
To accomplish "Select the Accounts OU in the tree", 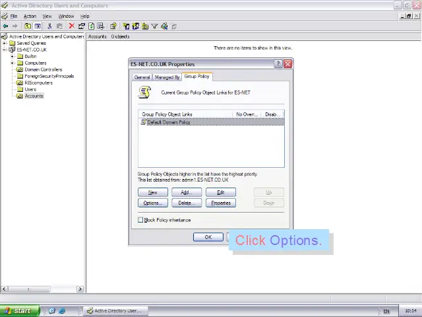I will tap(34, 96).
